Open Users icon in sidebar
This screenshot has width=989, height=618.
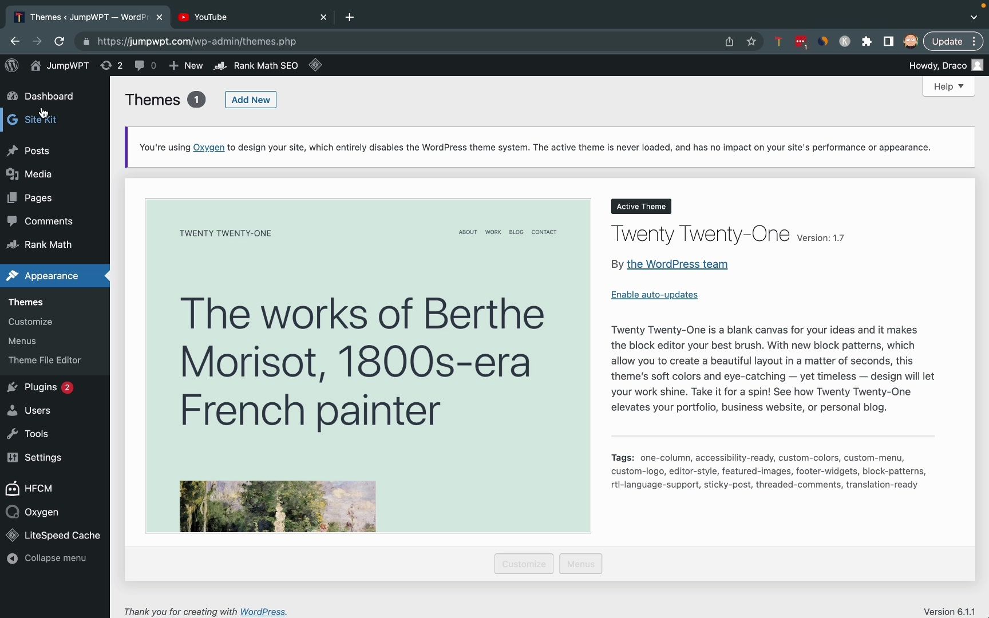(12, 410)
